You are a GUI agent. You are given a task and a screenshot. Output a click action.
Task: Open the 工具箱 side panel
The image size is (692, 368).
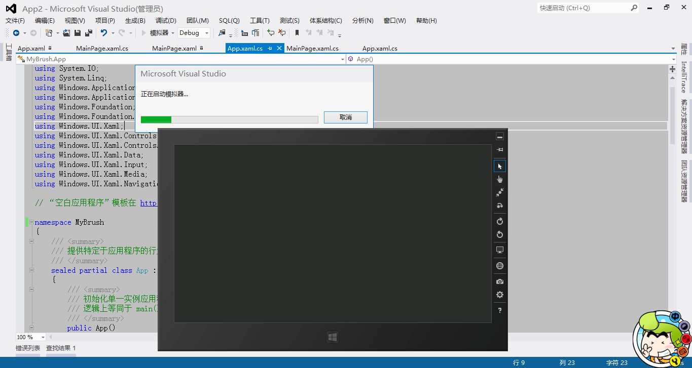(x=8, y=52)
